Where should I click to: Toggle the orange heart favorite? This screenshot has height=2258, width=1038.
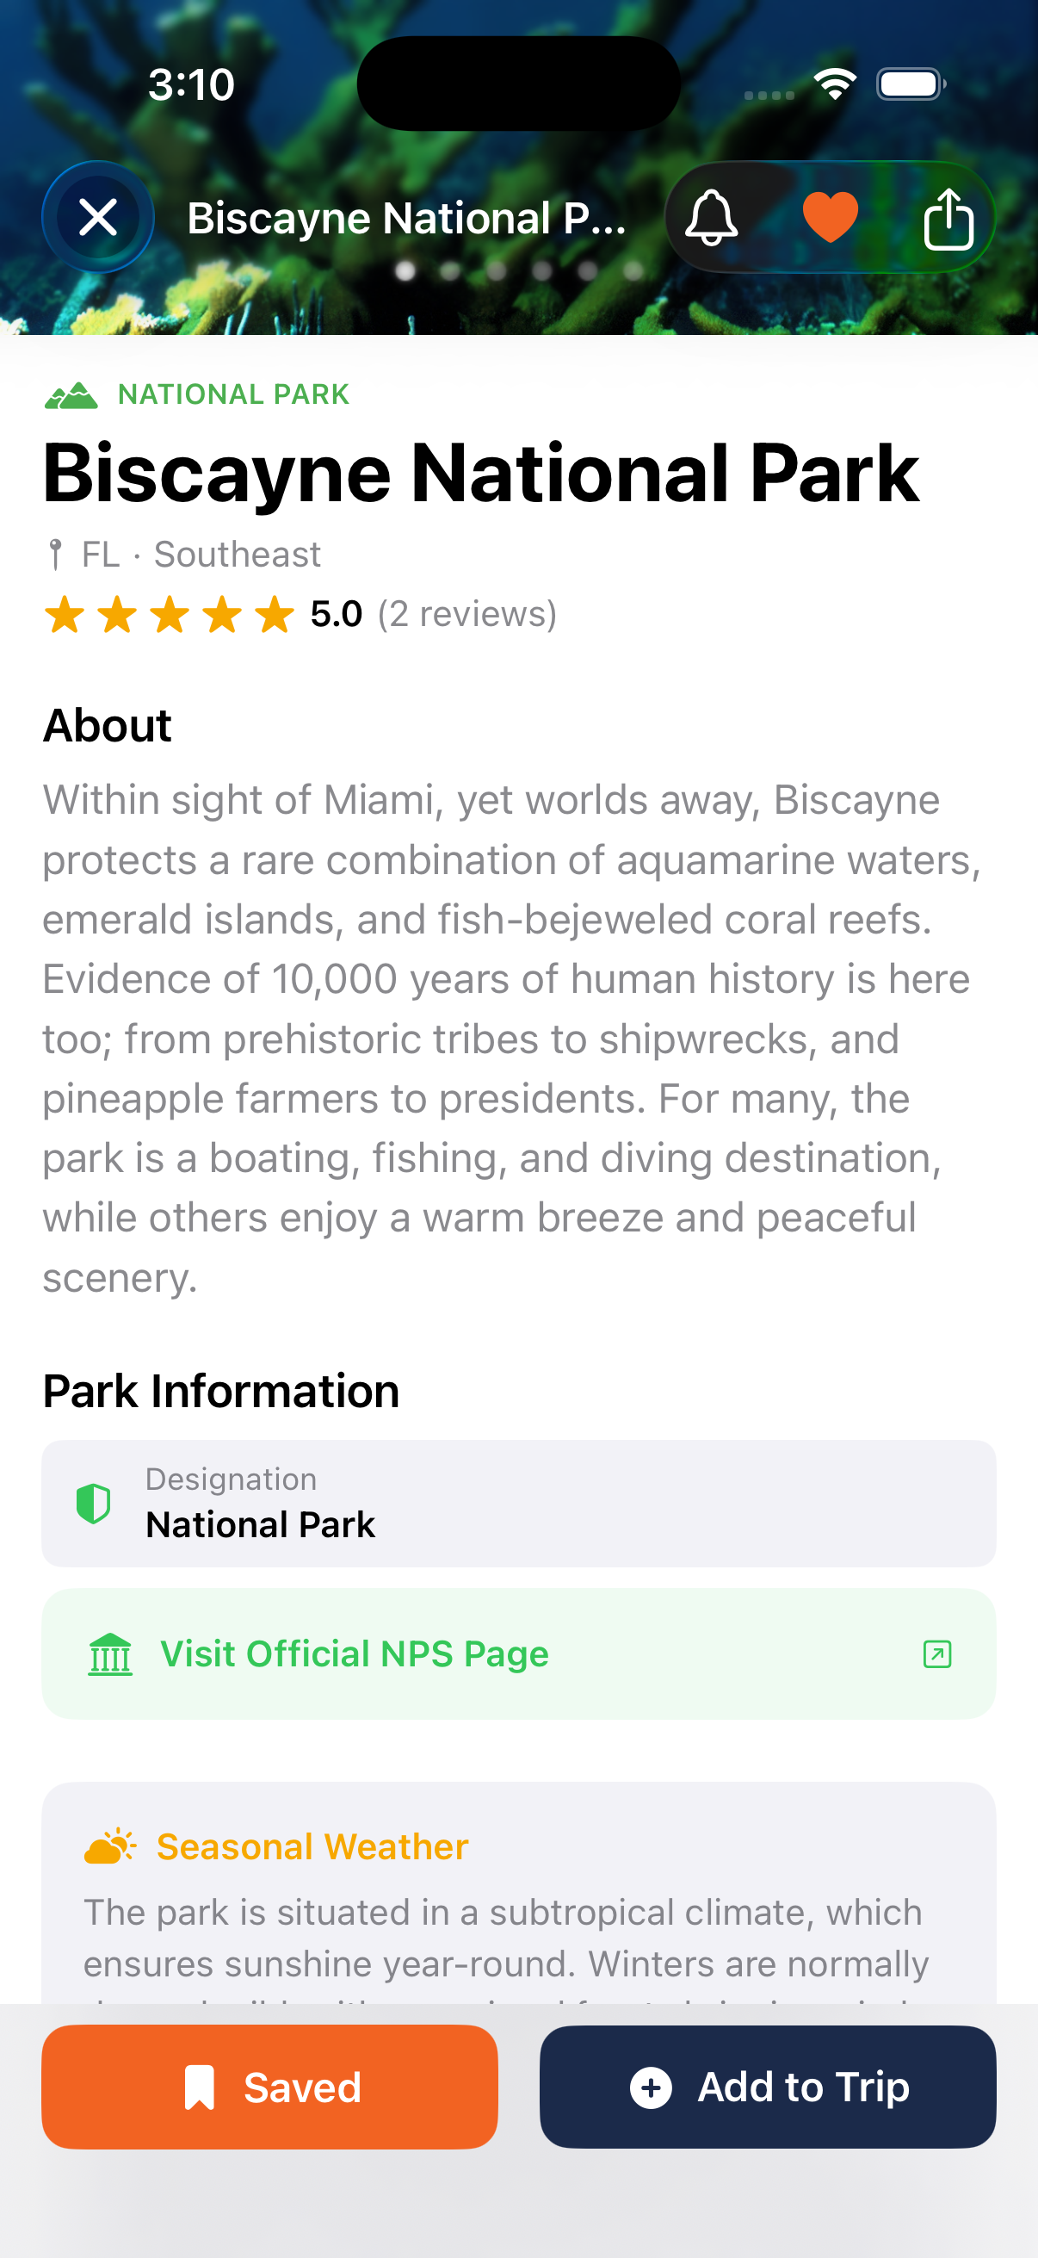coord(830,216)
